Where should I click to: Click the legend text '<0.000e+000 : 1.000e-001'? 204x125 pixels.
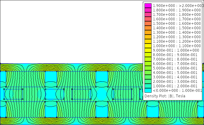coord(177,90)
